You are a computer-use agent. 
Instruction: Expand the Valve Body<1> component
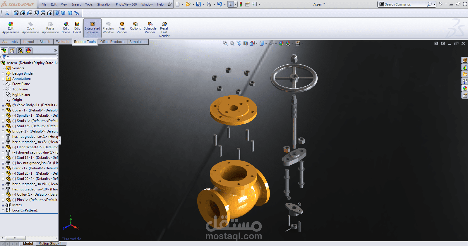(3, 105)
